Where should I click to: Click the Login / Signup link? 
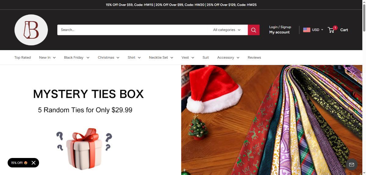coord(280,27)
